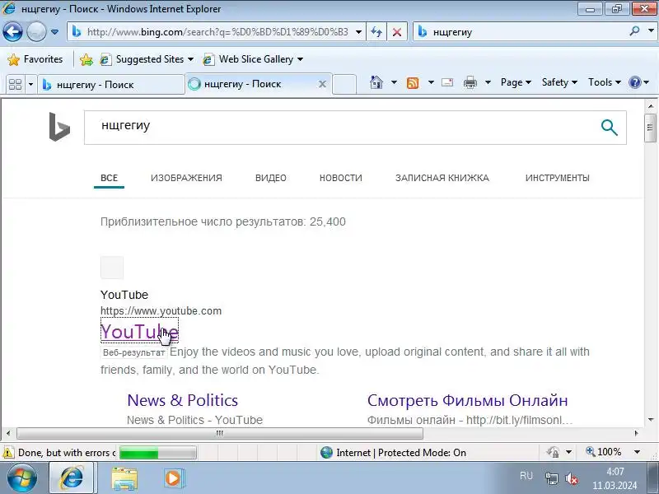The height and width of the screenshot is (494, 659).
Task: Open Windows Explorer folder taskbar icon
Action: click(124, 479)
